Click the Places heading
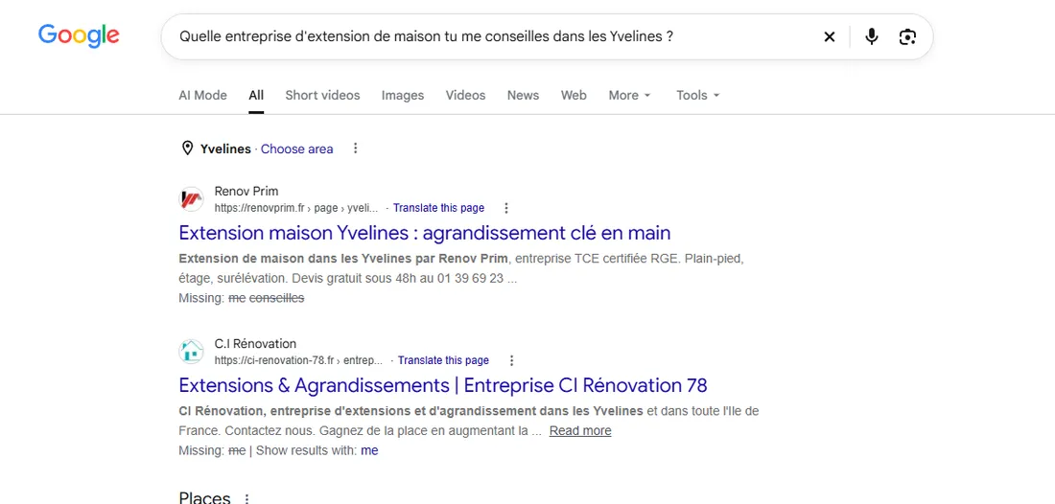This screenshot has width=1055, height=504. pyautogui.click(x=204, y=498)
